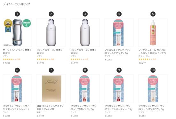Screen dimensions: 176x119
Task: Open 01エモーショナルレッド product title link
Action: [16, 108]
